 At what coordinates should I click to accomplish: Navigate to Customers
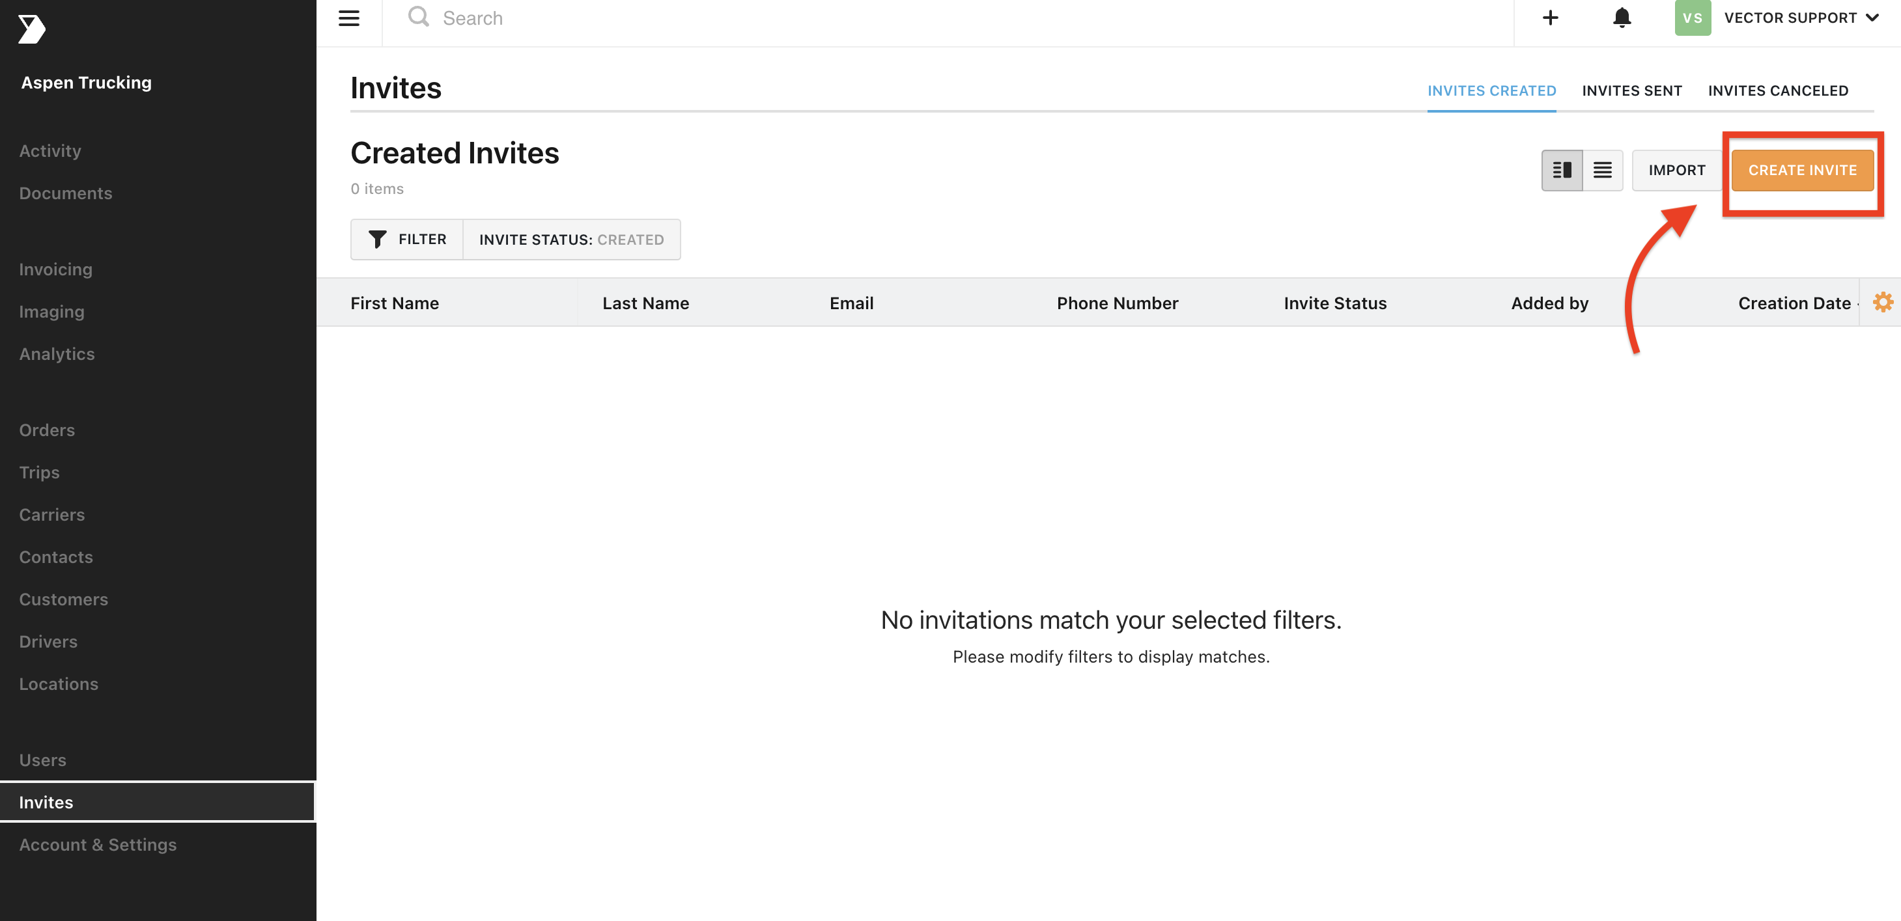(x=63, y=599)
